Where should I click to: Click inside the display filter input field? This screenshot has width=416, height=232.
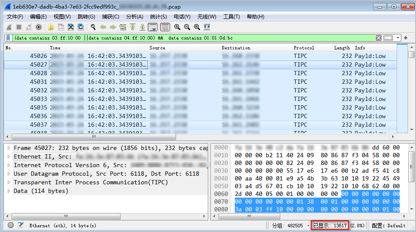194,38
